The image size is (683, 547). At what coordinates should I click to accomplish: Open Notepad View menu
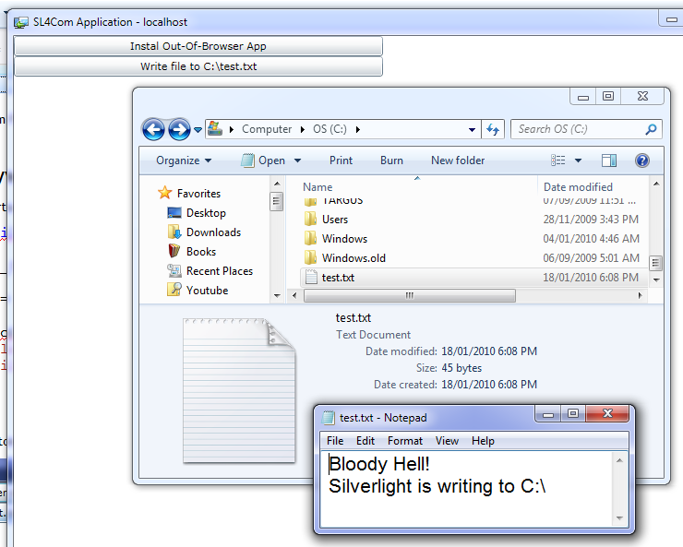(447, 441)
